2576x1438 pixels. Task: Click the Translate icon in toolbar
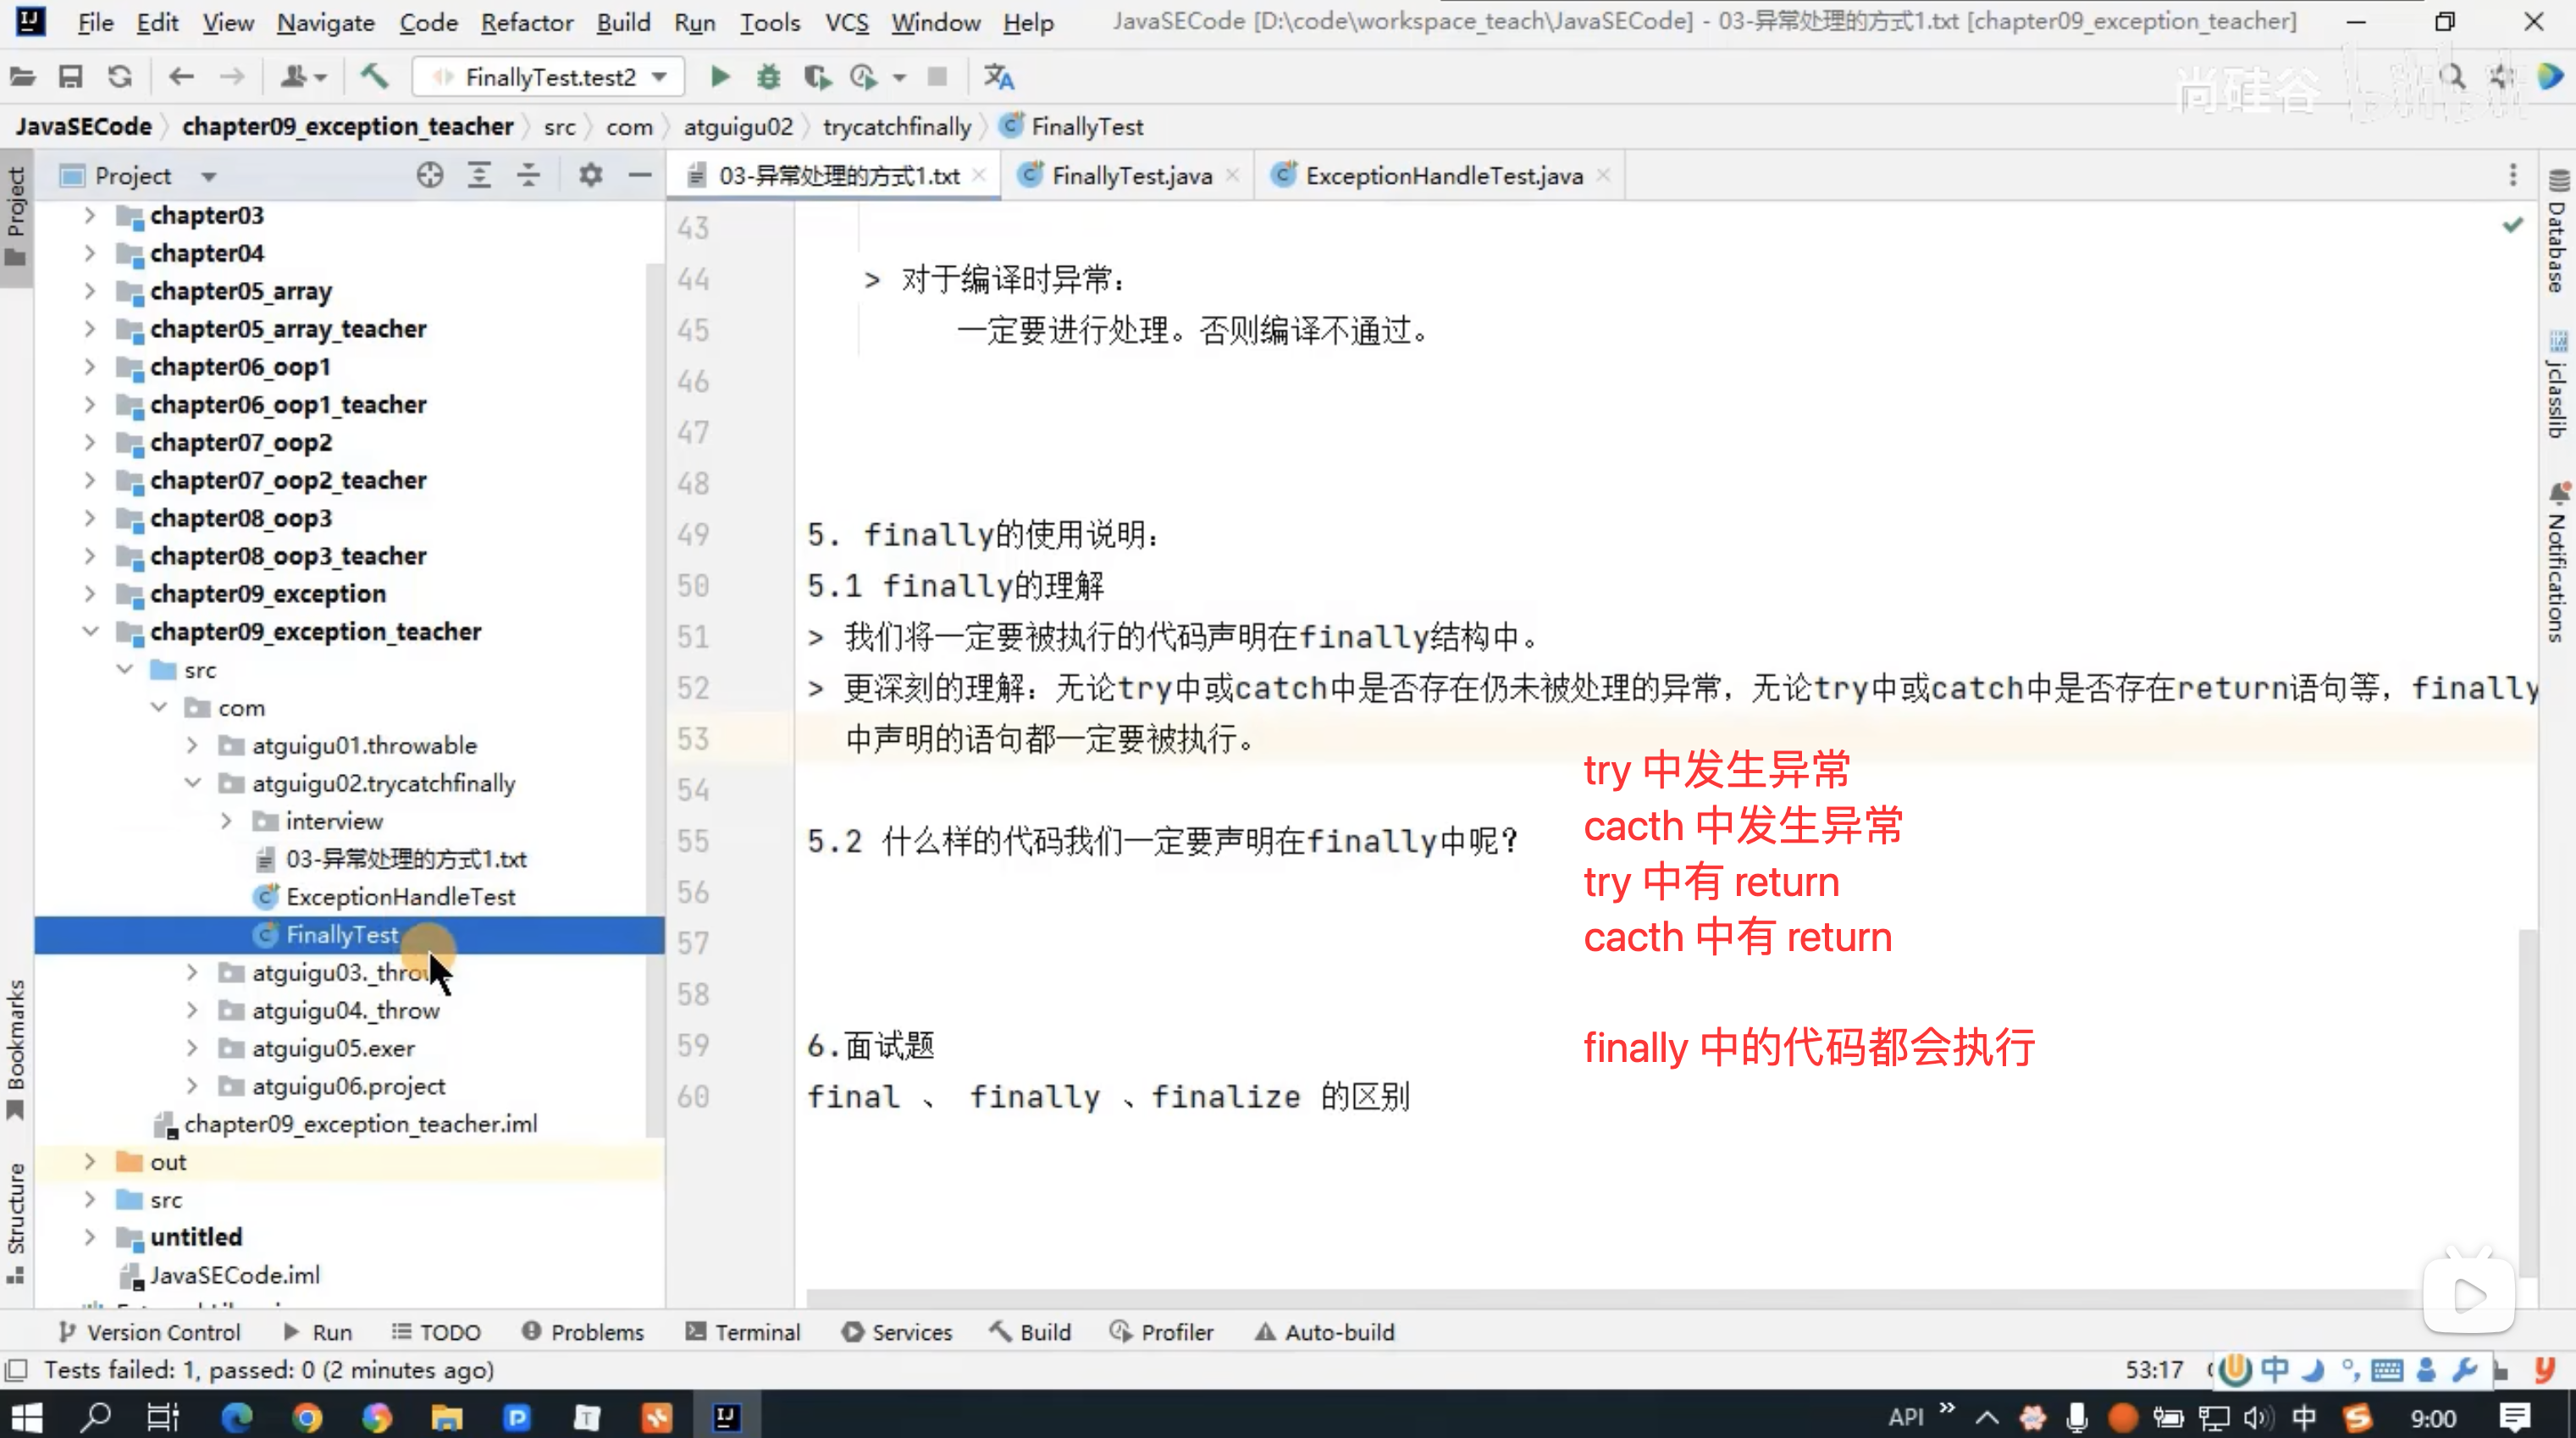point(998,77)
